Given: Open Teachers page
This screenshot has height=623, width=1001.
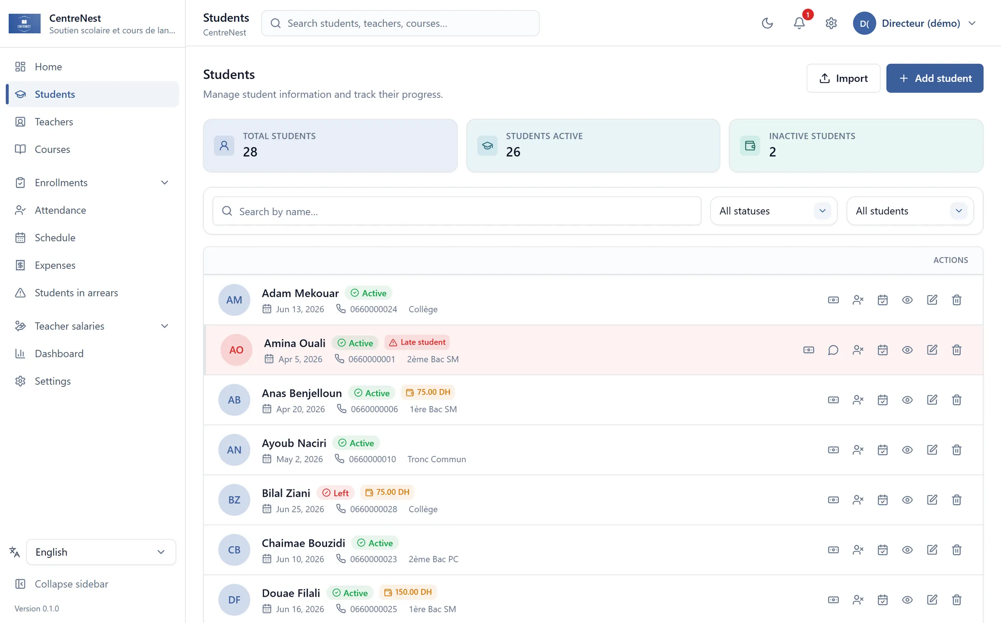Looking at the screenshot, I should pos(93,122).
